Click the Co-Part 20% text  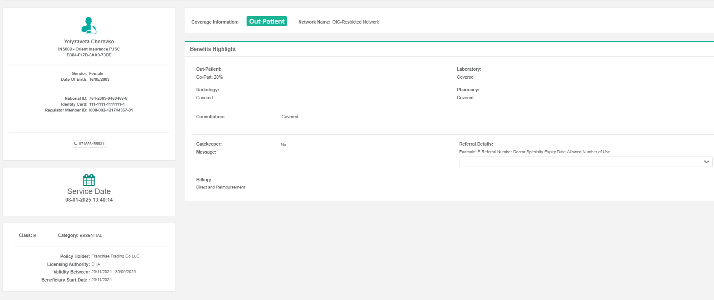(x=210, y=77)
